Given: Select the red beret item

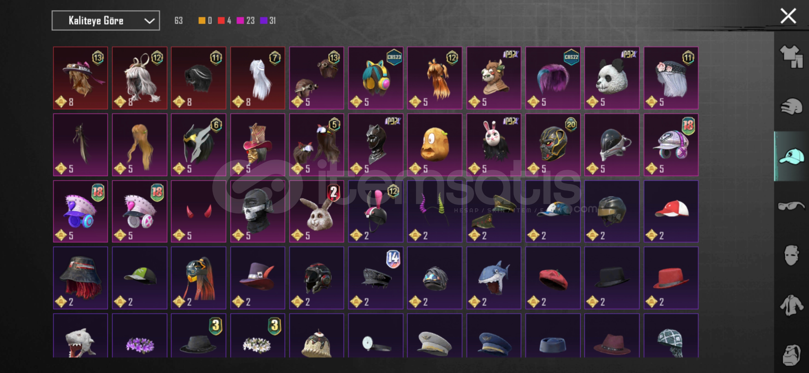Looking at the screenshot, I should click(553, 278).
